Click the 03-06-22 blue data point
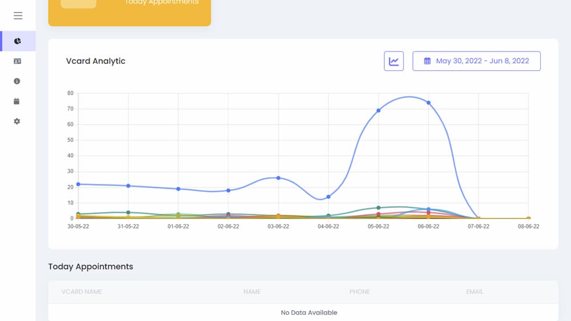Screen dimensions: 571x321 [279, 178]
